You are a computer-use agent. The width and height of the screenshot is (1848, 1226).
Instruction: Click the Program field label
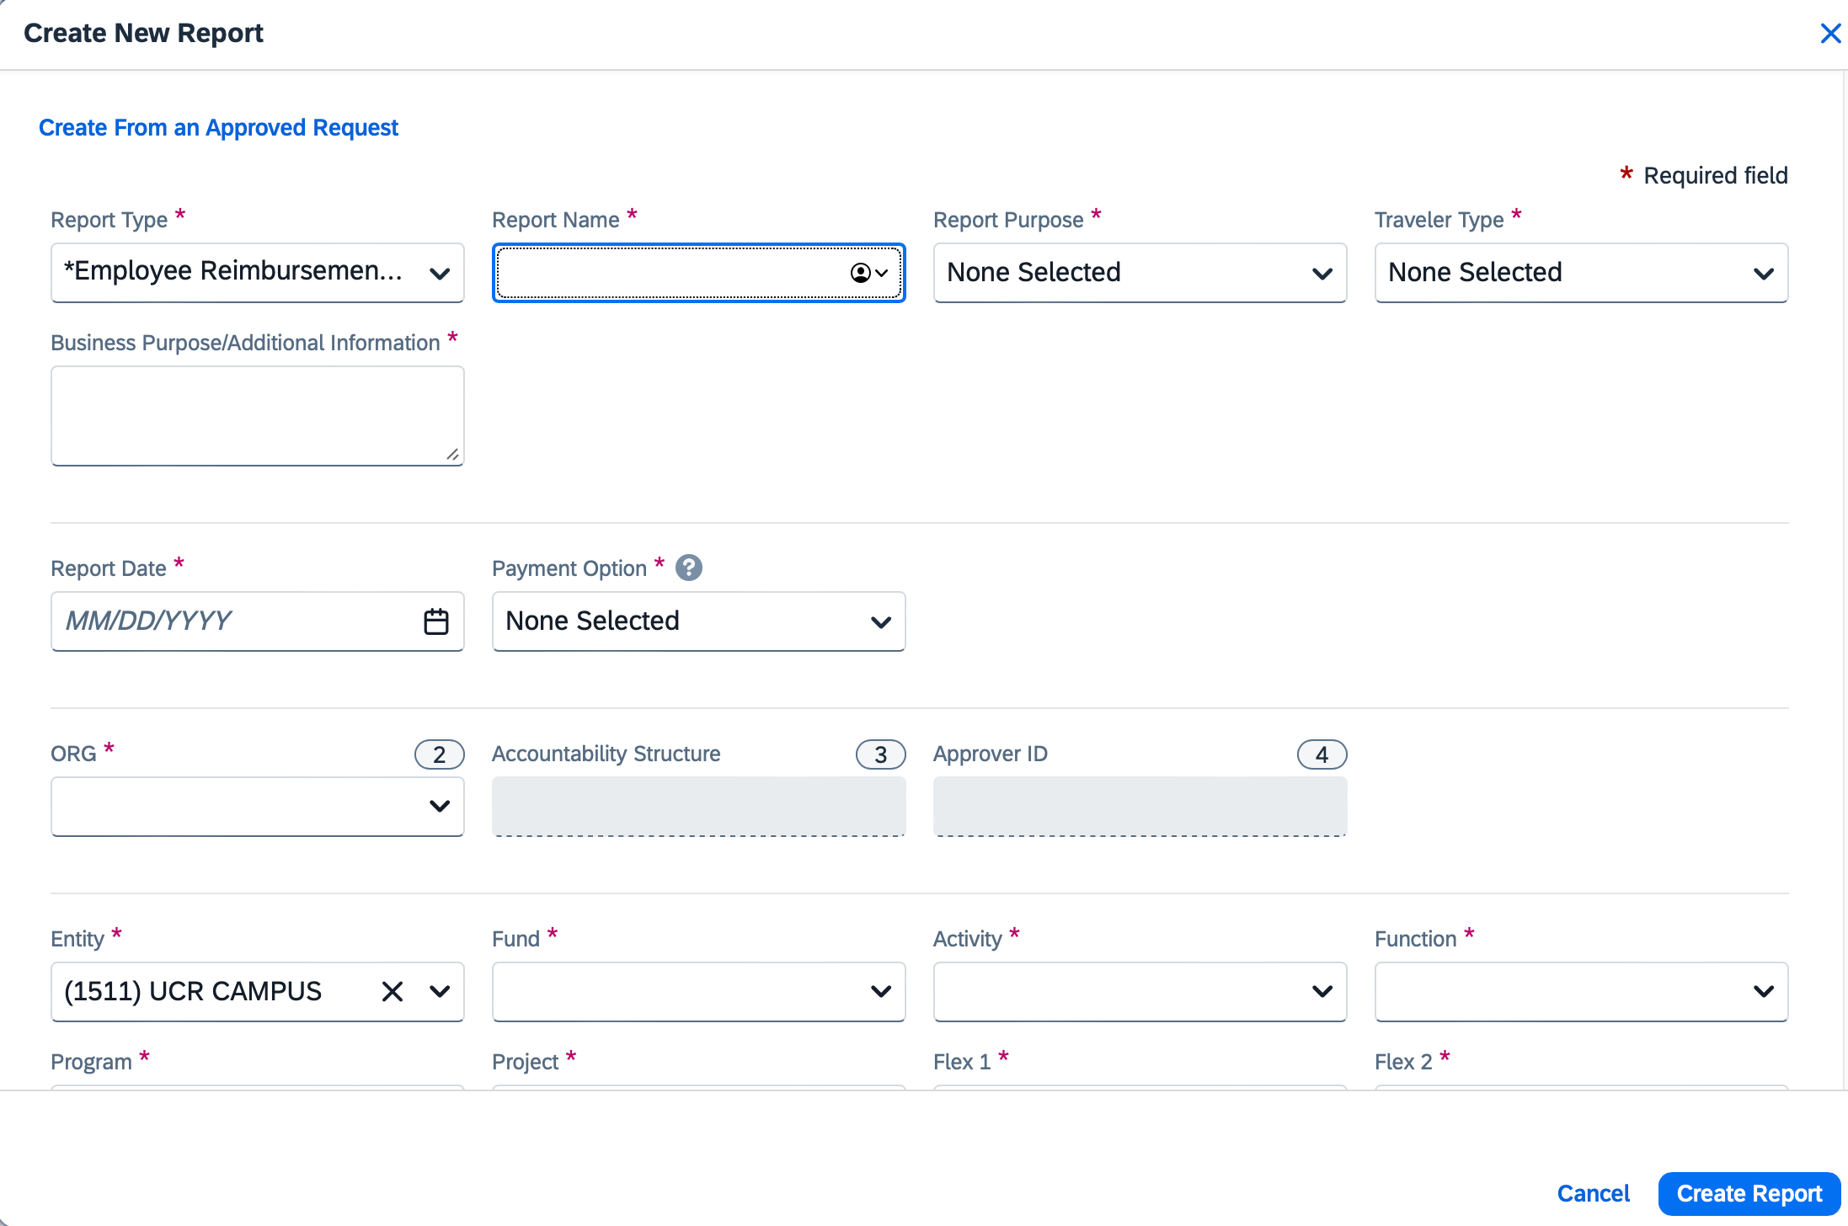tap(91, 1062)
